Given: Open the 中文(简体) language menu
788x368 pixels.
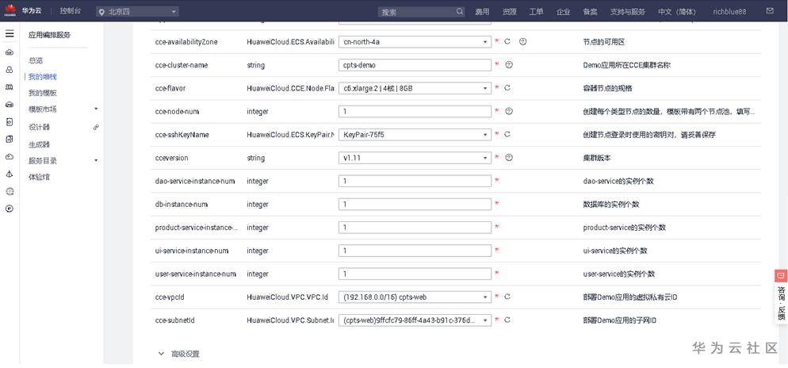Looking at the screenshot, I should [x=677, y=12].
